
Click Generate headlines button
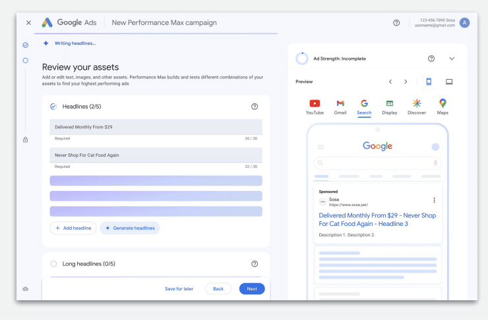(x=130, y=228)
